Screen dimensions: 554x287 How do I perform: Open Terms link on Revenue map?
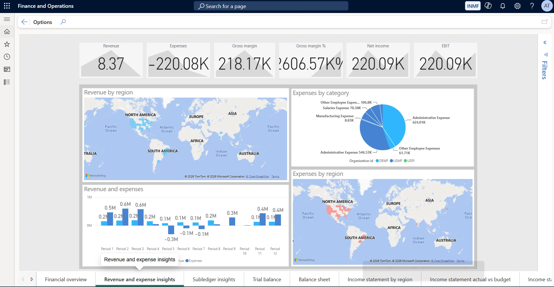(275, 177)
